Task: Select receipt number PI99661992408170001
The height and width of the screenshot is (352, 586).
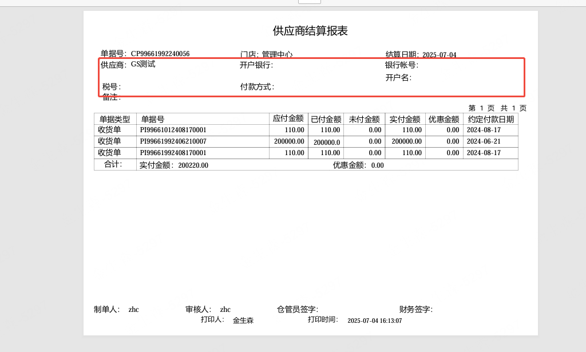Action: click(x=173, y=153)
